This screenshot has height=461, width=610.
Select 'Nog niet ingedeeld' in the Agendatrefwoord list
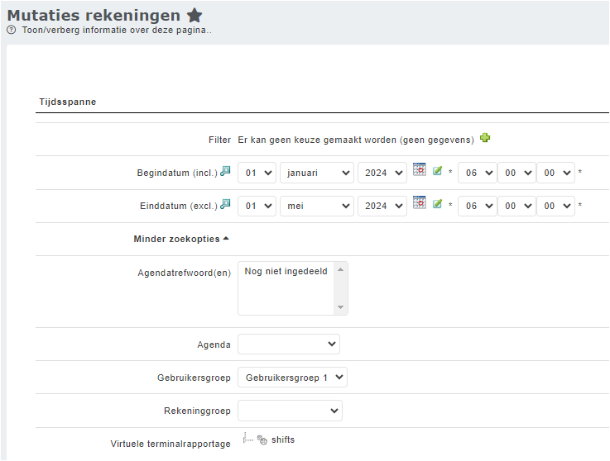coord(286,271)
